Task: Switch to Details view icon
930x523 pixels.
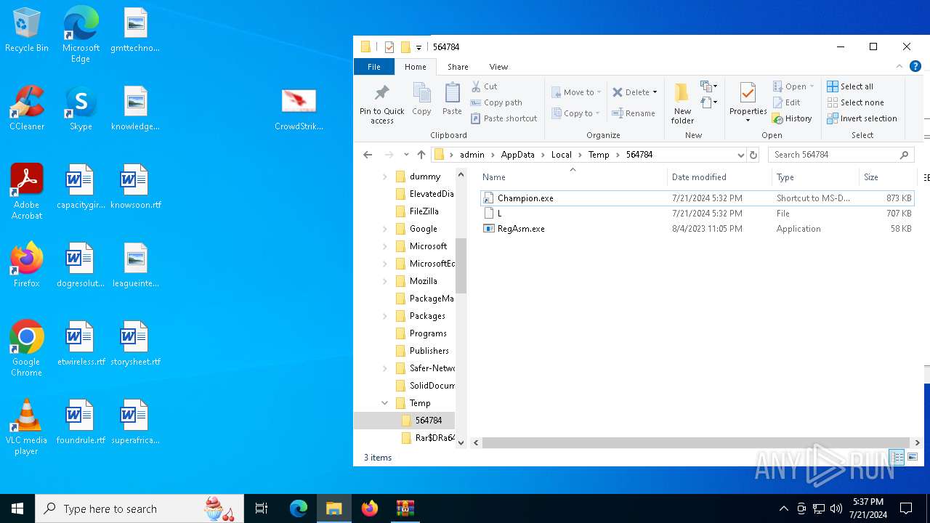Action: [x=897, y=457]
